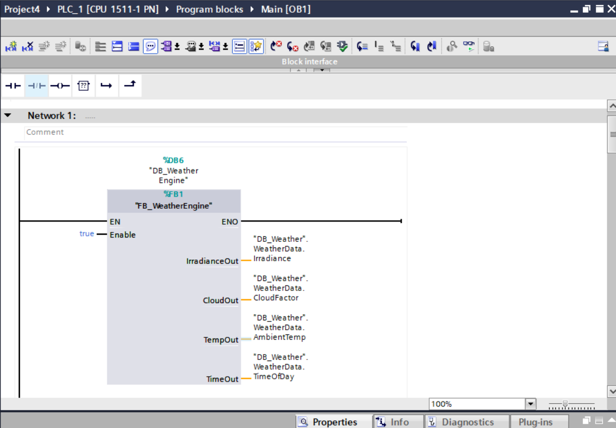Click the Add row toolbar icon
Screen dimensions: 616x428
[x=61, y=46]
